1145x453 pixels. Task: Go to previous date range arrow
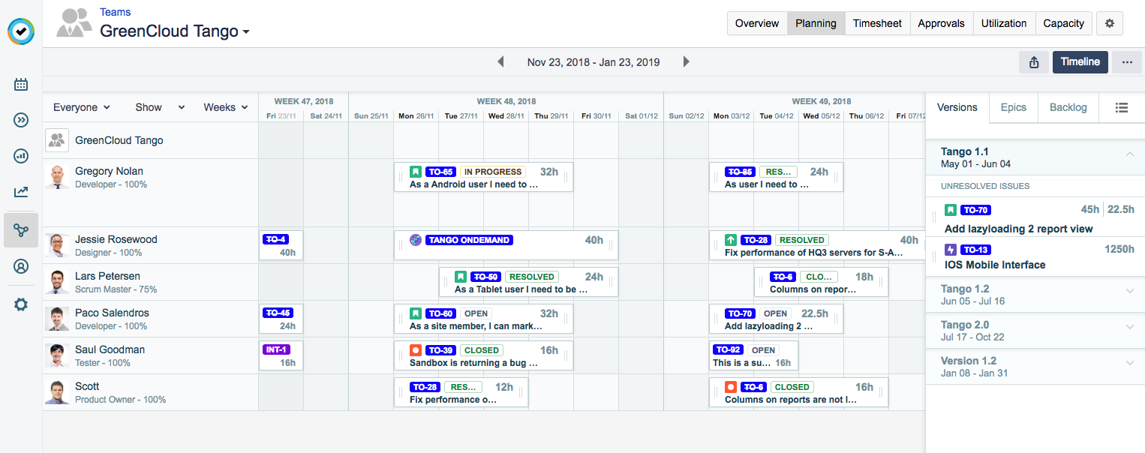pos(500,62)
